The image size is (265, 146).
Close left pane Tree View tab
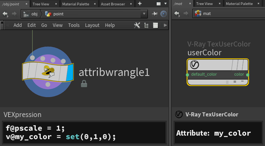[x=56, y=4]
